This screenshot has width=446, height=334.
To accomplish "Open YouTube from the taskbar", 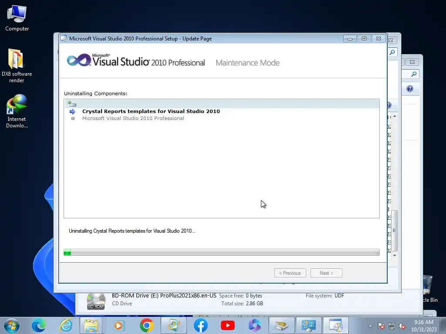I will pos(227,325).
